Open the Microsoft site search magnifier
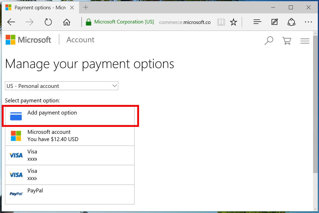The image size is (319, 213). point(269,40)
